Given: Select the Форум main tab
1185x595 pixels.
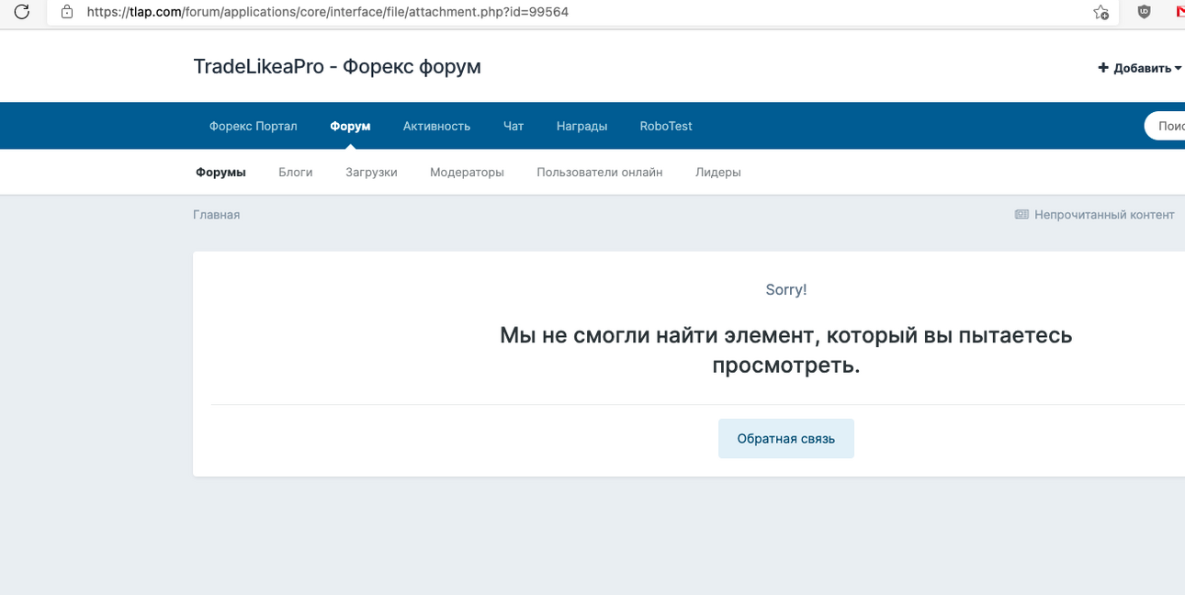Looking at the screenshot, I should point(350,126).
